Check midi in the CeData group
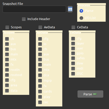The height and width of the screenshot is (109, 109). (x=73, y=69)
